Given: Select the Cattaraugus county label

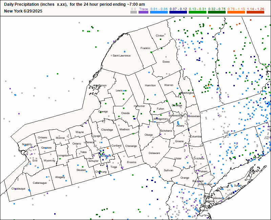Looking at the screenshot, I should click(x=40, y=183).
